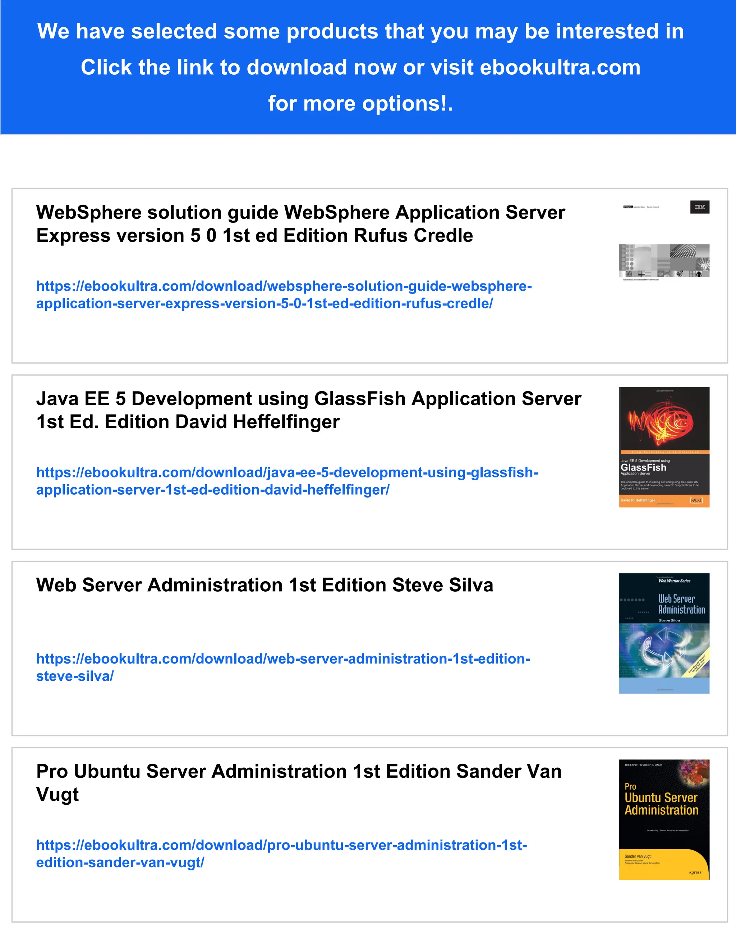Click ebookultra.com text in the banner

click(560, 68)
